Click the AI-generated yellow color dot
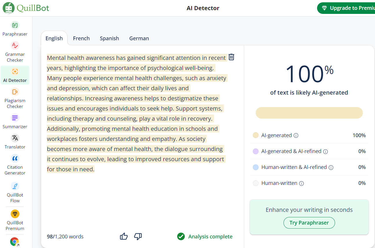The height and width of the screenshot is (248, 375). [256, 135]
